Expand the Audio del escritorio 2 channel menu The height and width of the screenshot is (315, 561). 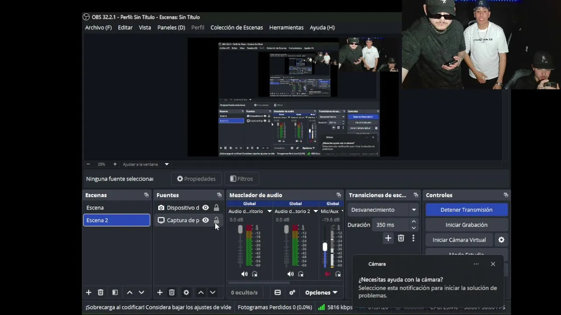(x=315, y=211)
